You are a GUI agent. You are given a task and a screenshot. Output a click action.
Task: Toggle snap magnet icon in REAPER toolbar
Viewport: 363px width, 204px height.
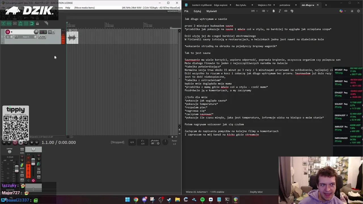coord(31,23)
